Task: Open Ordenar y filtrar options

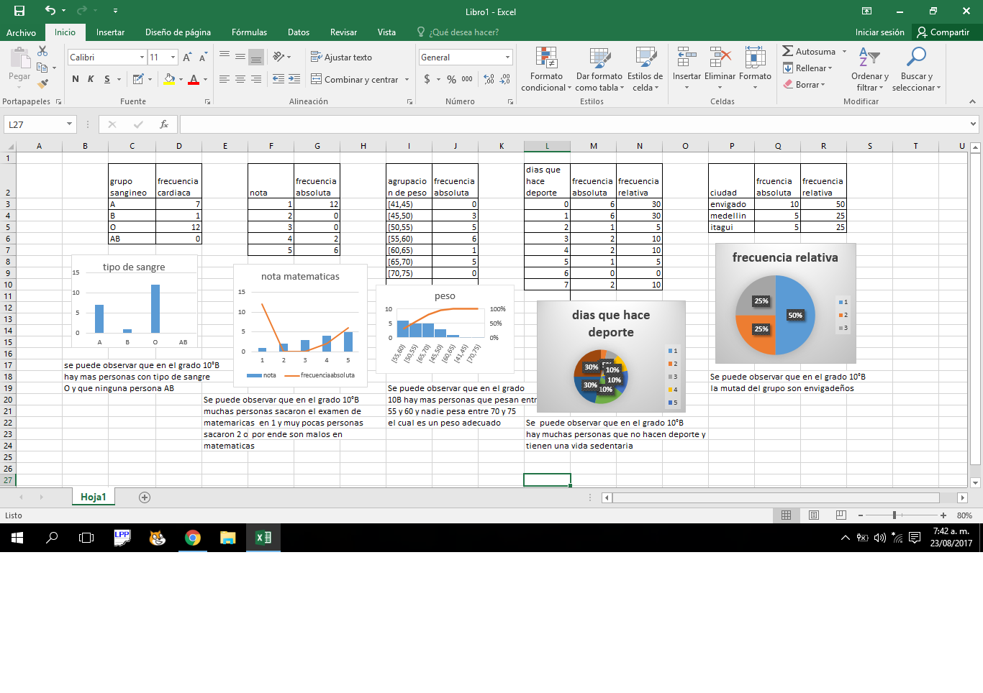Action: click(x=869, y=70)
